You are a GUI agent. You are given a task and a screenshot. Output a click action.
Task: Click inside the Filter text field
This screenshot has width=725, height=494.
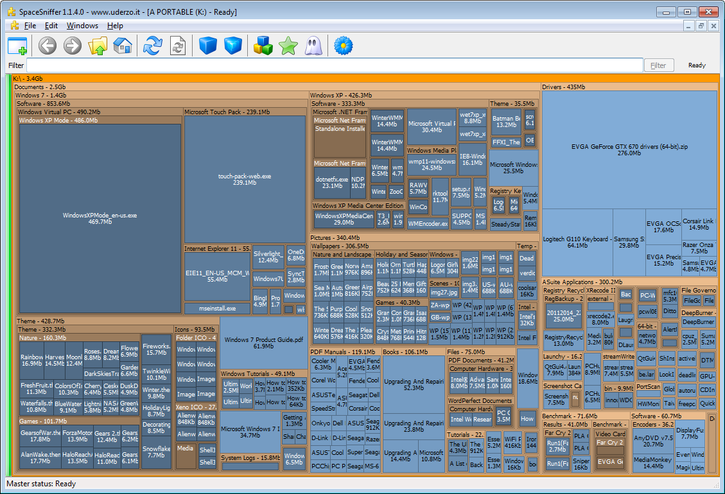[334, 65]
